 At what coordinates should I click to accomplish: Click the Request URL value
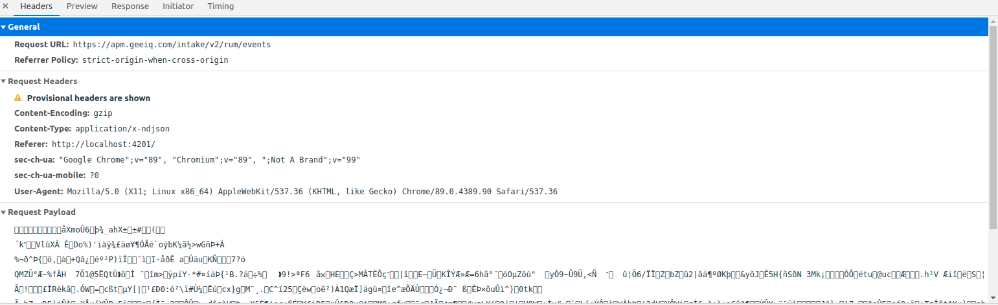pyautogui.click(x=172, y=45)
